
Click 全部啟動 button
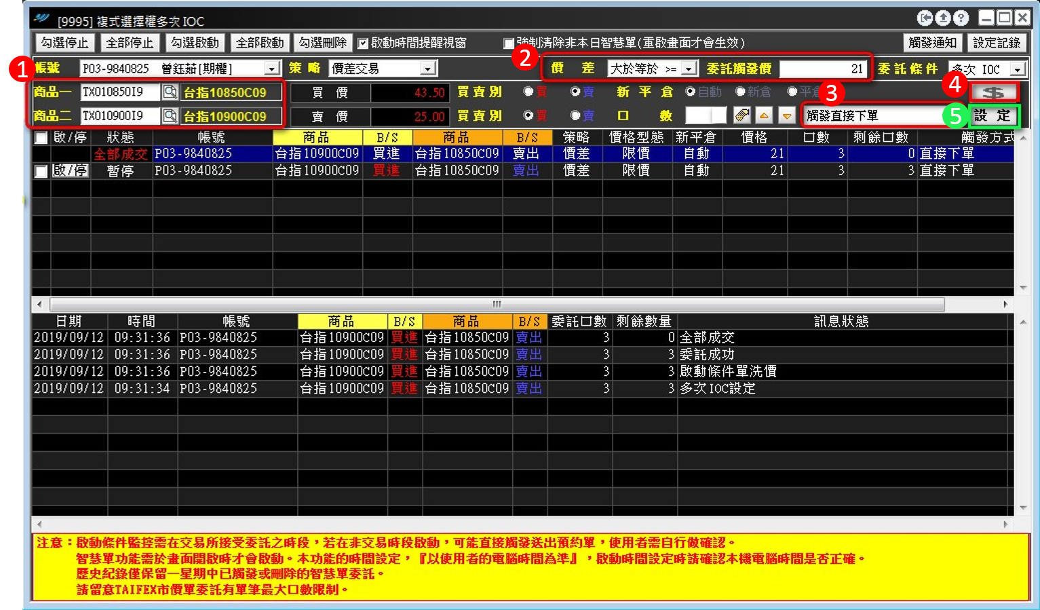point(259,43)
